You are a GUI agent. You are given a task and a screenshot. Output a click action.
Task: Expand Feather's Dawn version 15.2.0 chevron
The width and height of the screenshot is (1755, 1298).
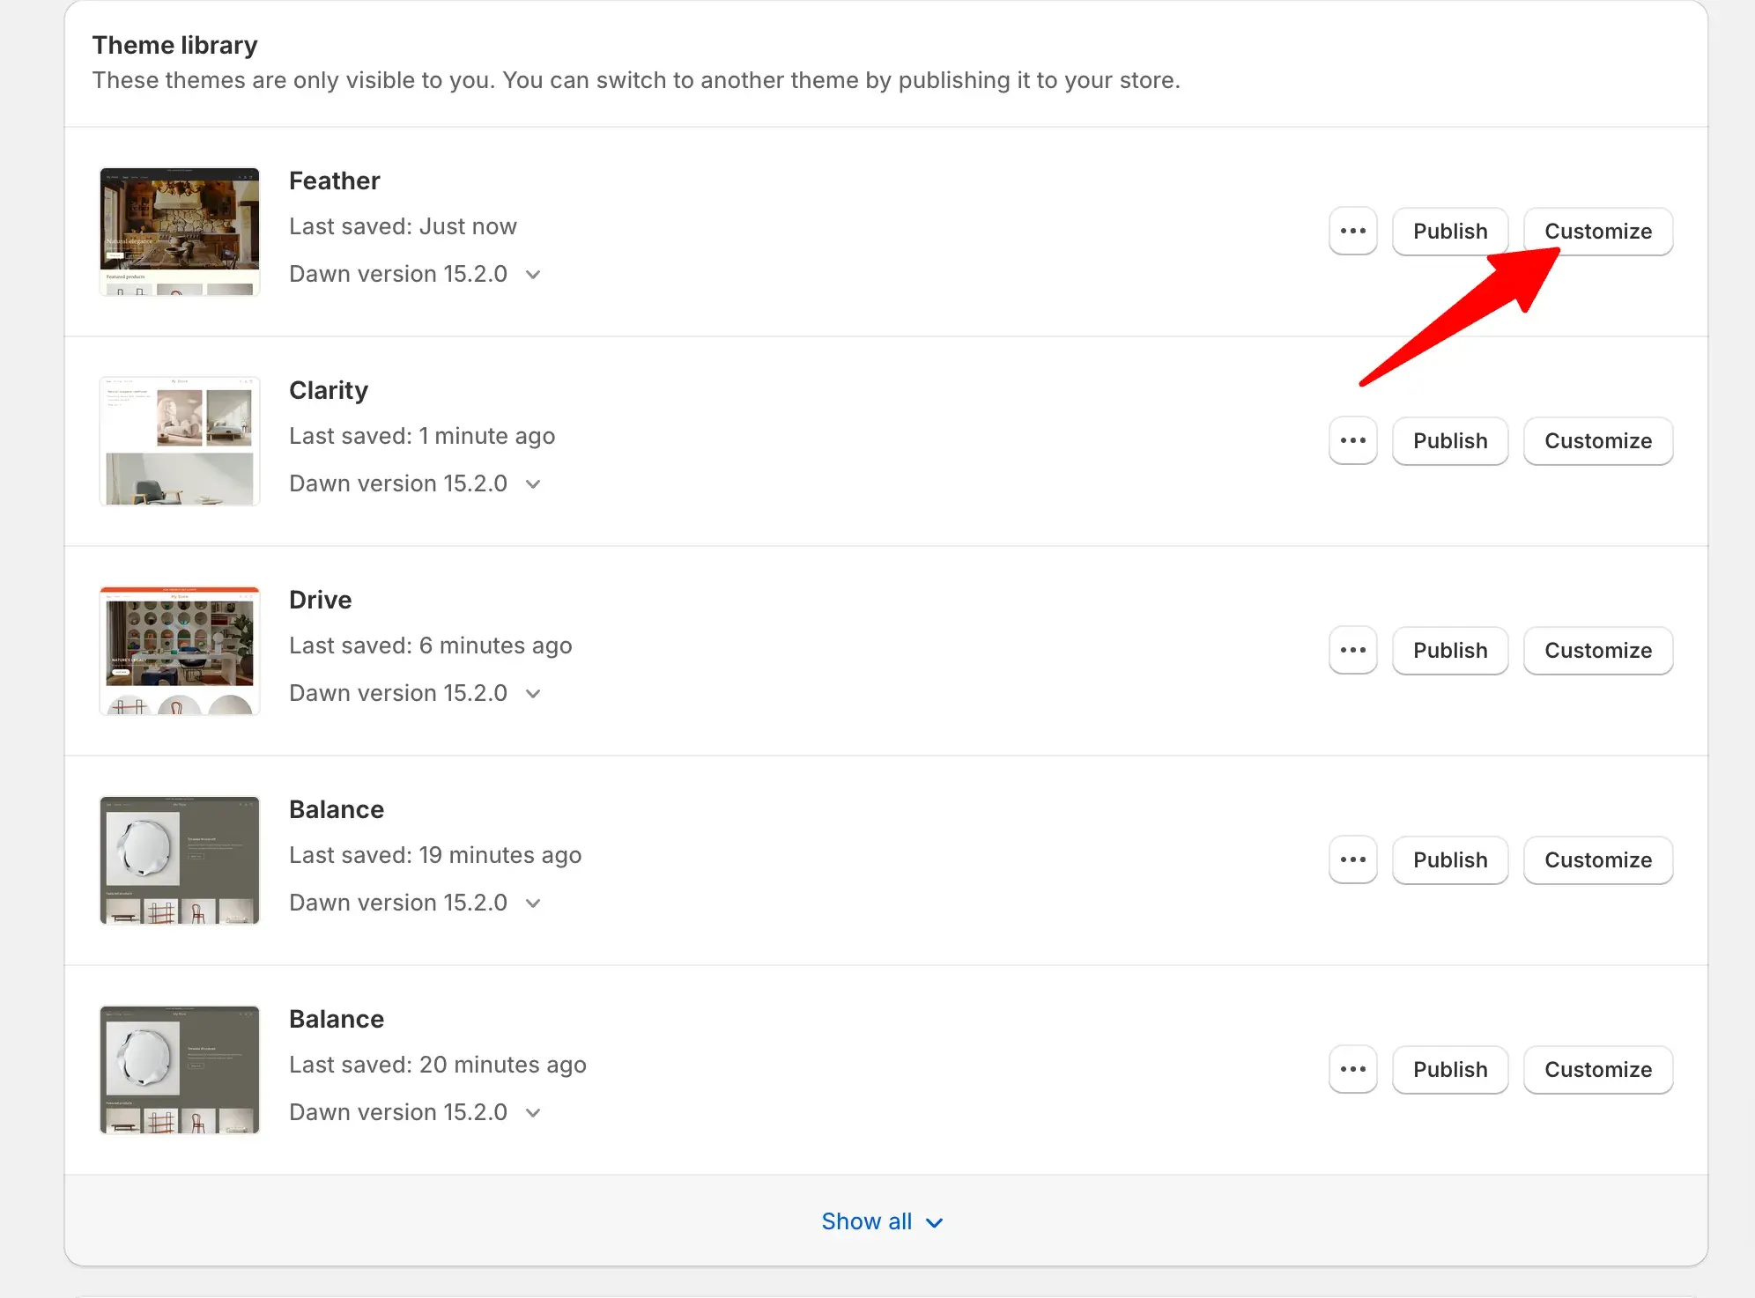pyautogui.click(x=533, y=275)
